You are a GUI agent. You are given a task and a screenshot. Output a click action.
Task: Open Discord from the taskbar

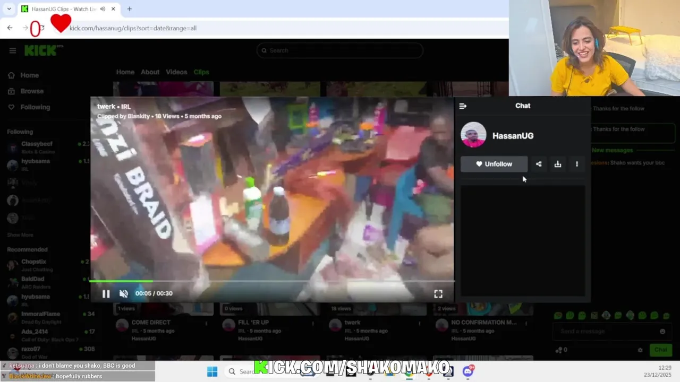point(468,371)
